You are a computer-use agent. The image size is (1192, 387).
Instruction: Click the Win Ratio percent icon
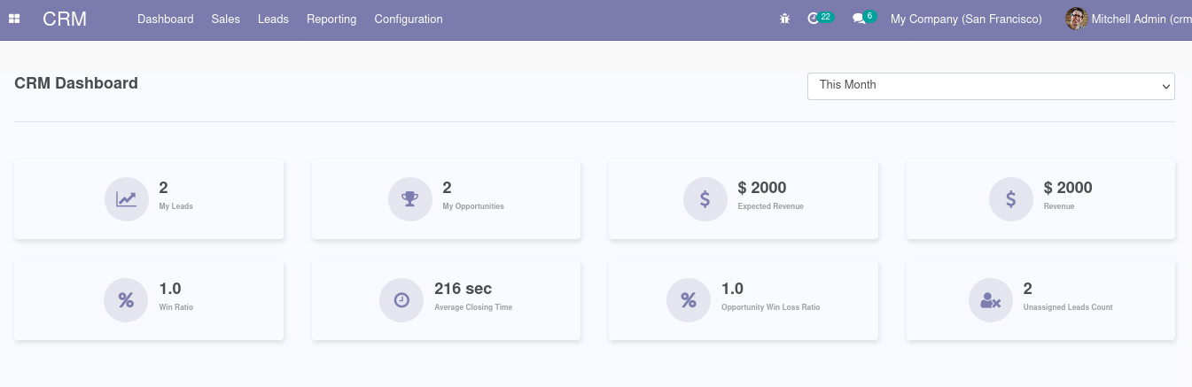pyautogui.click(x=126, y=300)
